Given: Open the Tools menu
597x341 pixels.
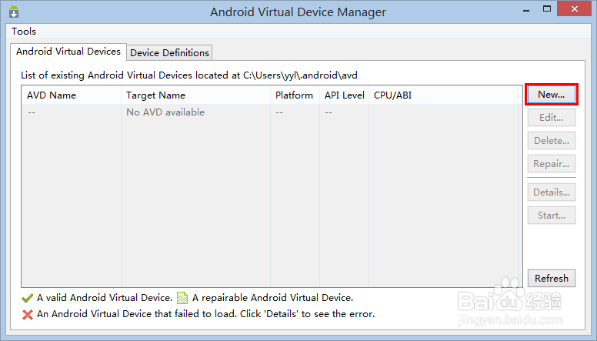Looking at the screenshot, I should 24,32.
